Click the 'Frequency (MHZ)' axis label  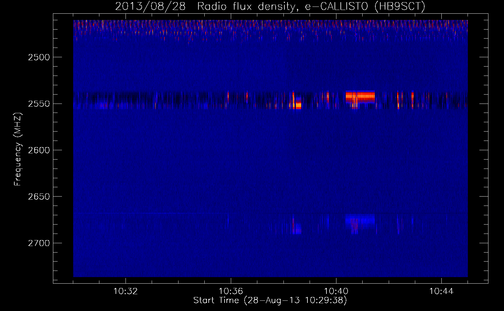pos(18,149)
